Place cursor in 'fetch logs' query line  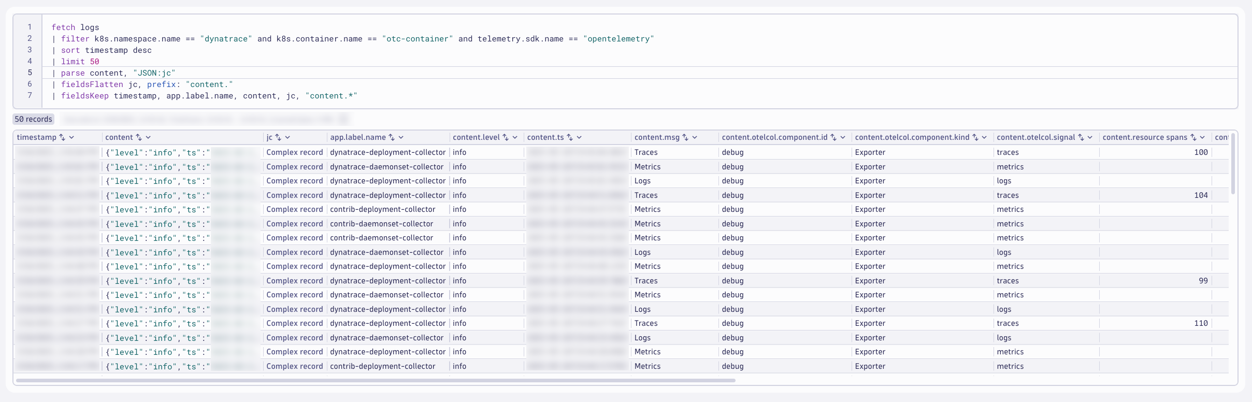pyautogui.click(x=75, y=27)
